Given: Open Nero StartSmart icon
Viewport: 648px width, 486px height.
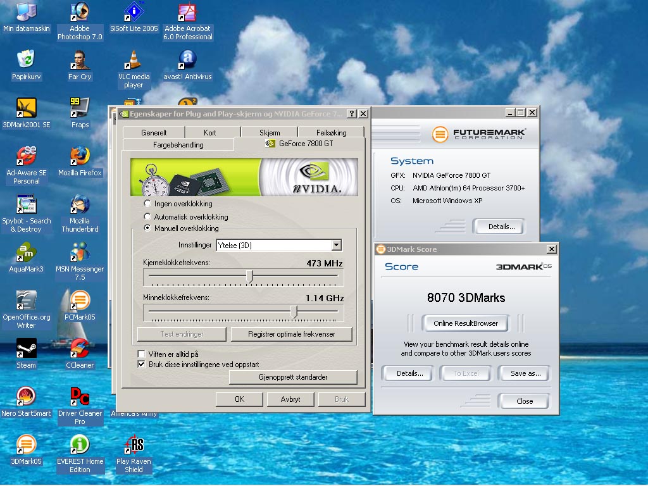Looking at the screenshot, I should click(27, 402).
